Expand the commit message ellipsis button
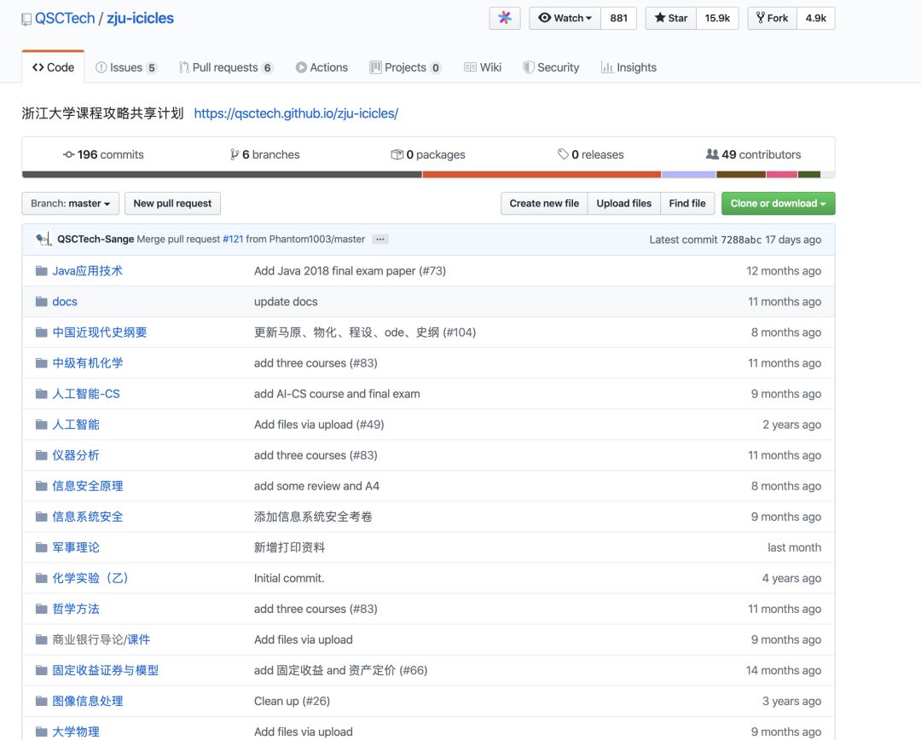The height and width of the screenshot is (740, 921). point(380,239)
